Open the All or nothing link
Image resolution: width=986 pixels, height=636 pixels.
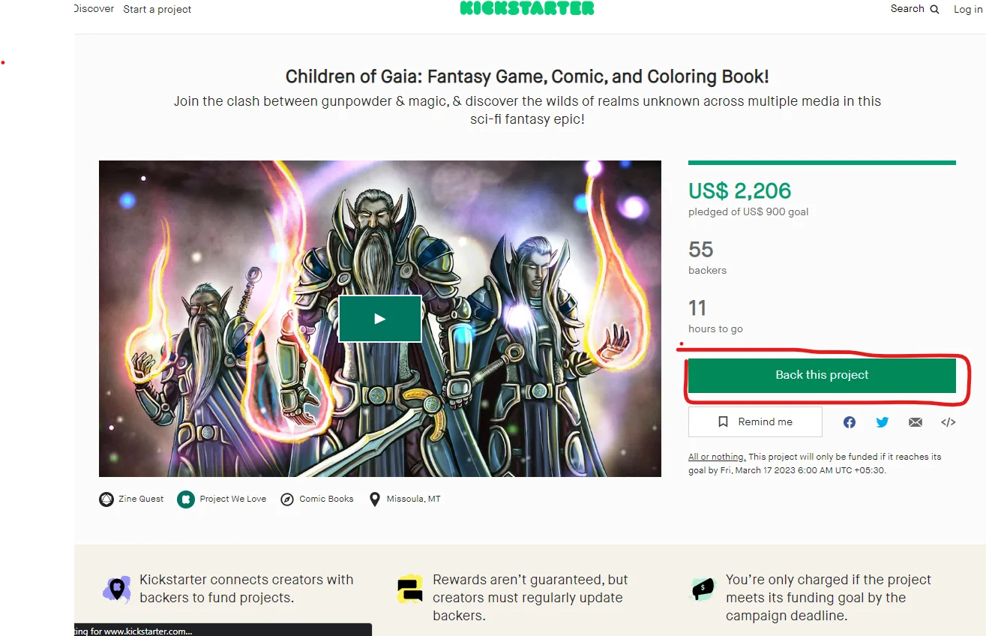coord(716,456)
